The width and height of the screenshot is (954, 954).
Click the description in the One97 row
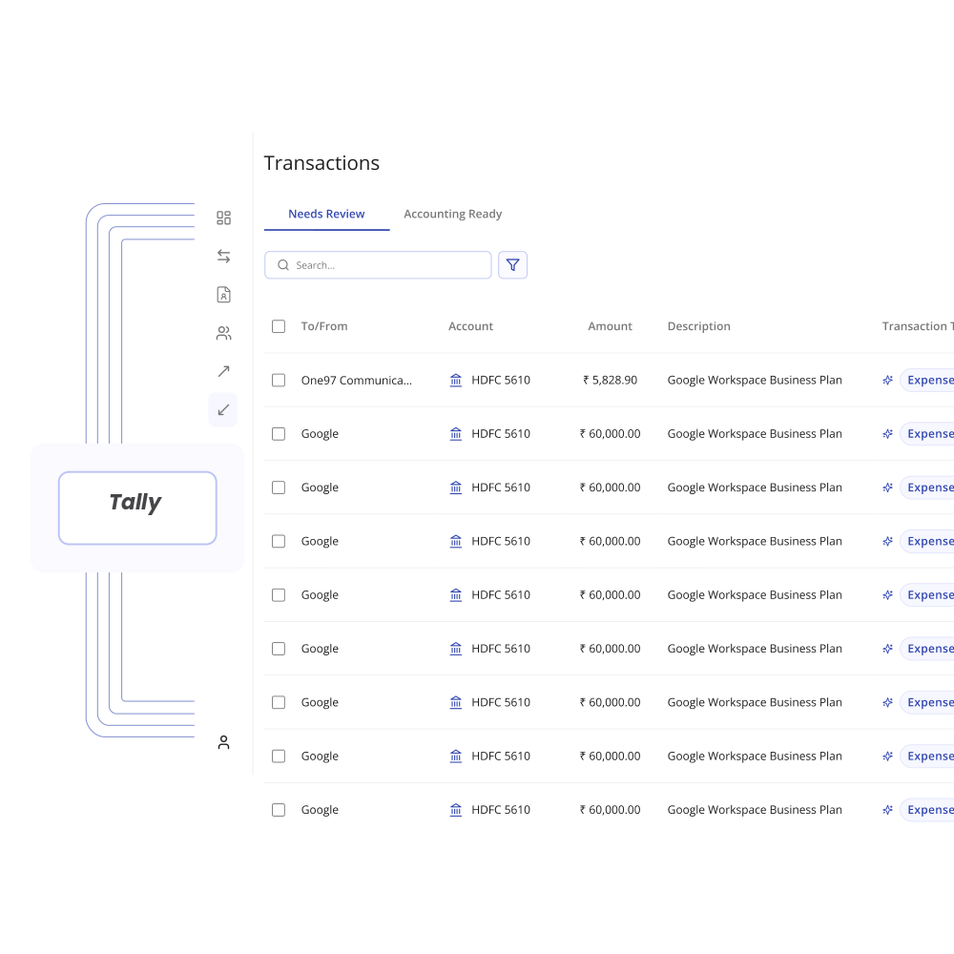click(x=755, y=381)
